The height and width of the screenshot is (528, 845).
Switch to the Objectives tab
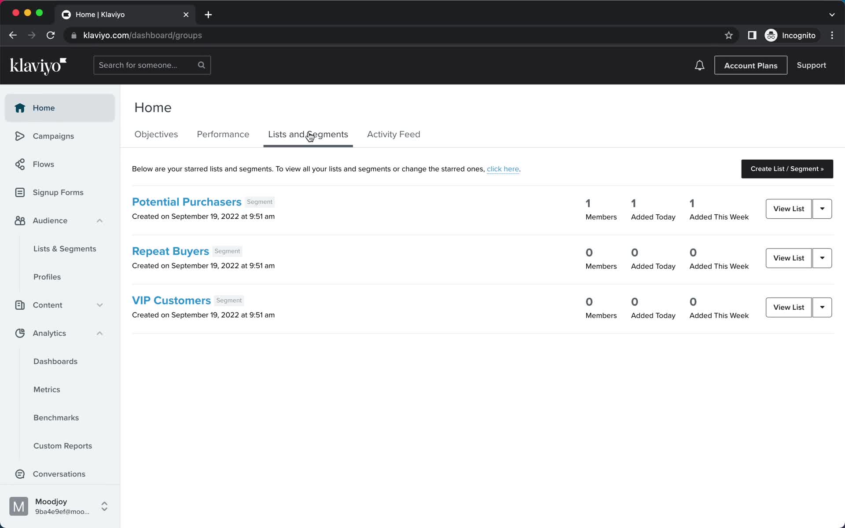[156, 134]
